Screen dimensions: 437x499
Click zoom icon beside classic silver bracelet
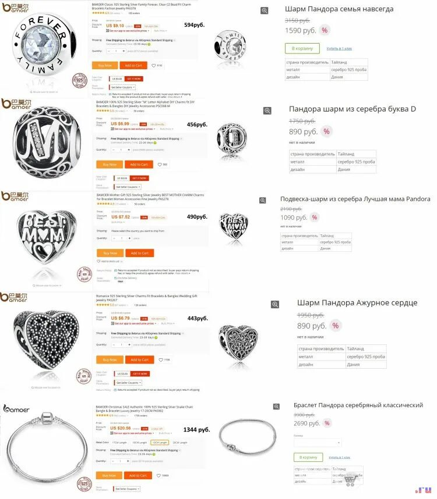pyautogui.click(x=276, y=407)
